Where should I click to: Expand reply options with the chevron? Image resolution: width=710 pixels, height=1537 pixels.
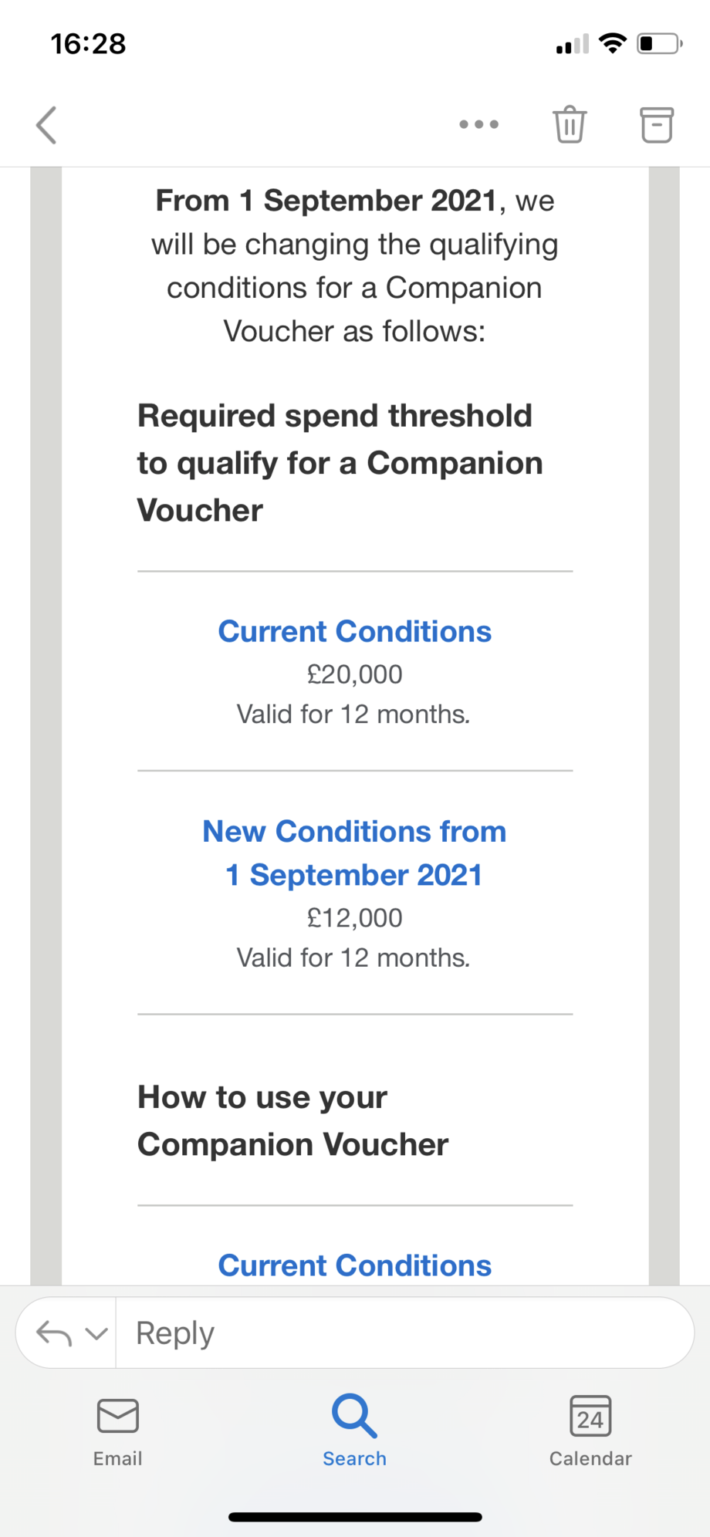pyautogui.click(x=96, y=1333)
